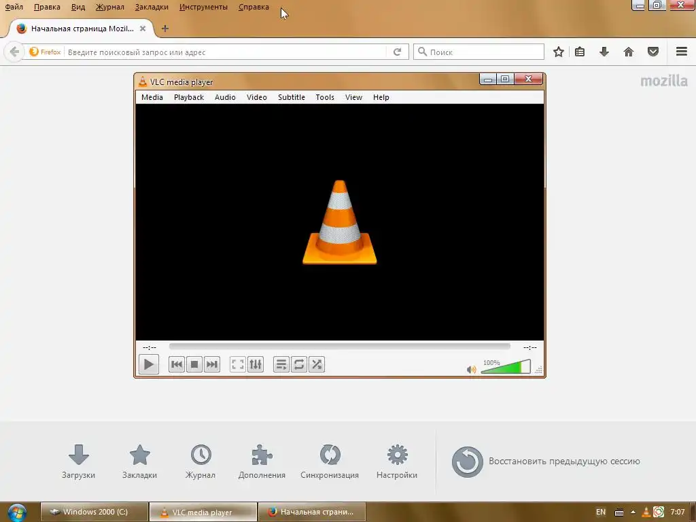Open VLC Audio menu

click(225, 97)
